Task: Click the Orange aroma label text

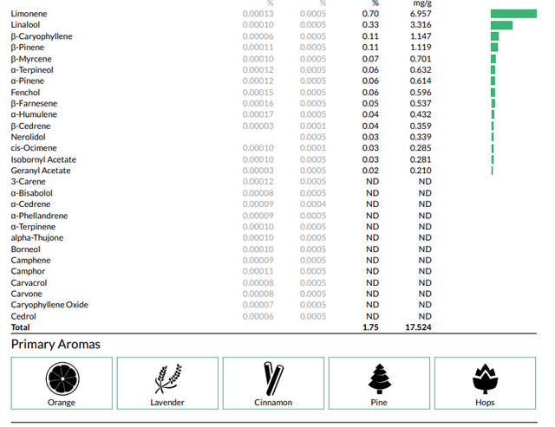Action: click(62, 403)
